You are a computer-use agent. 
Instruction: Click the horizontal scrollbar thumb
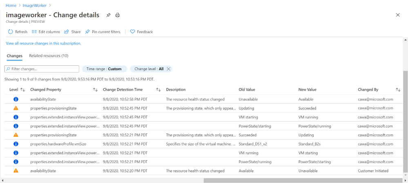(303, 180)
